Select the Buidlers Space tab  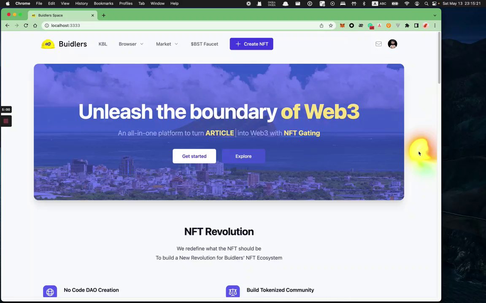point(62,15)
